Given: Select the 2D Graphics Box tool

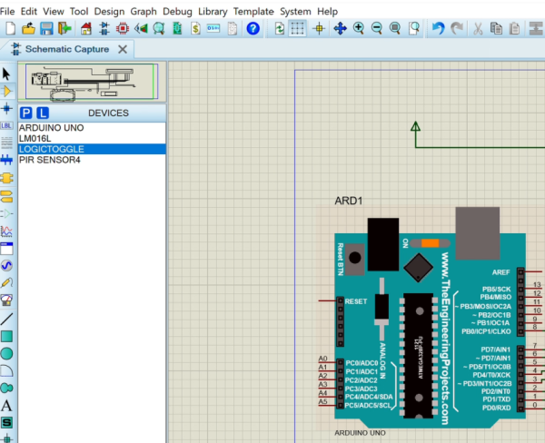Looking at the screenshot, I should pos(6,336).
